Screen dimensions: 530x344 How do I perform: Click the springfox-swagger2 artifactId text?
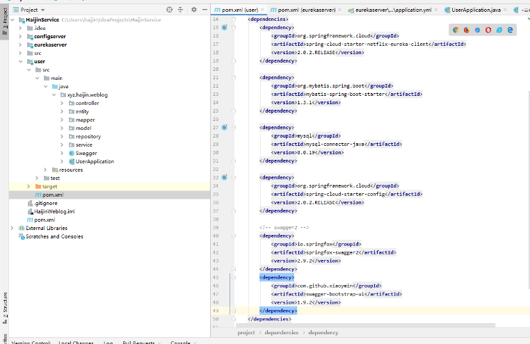pyautogui.click(x=332, y=252)
